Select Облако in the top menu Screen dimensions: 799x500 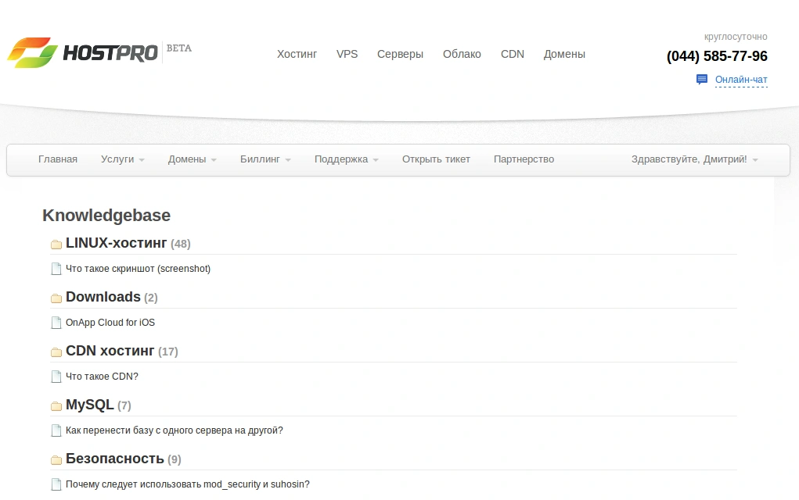point(462,54)
